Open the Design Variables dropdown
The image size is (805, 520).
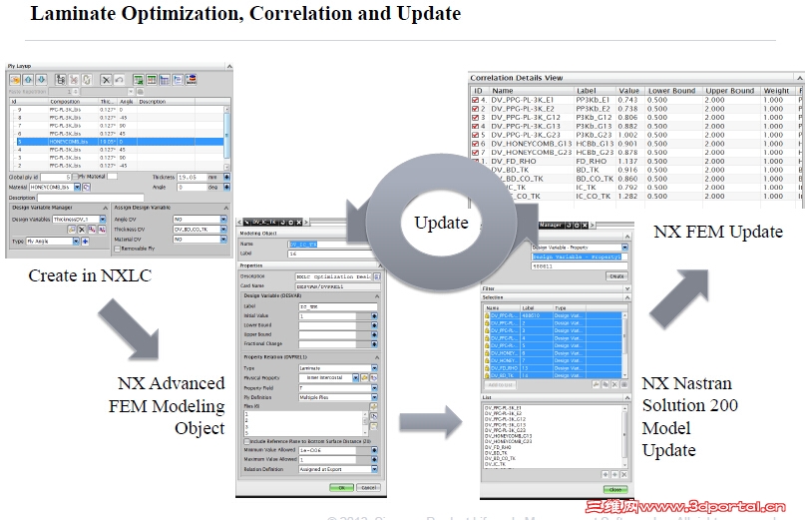tap(103, 220)
